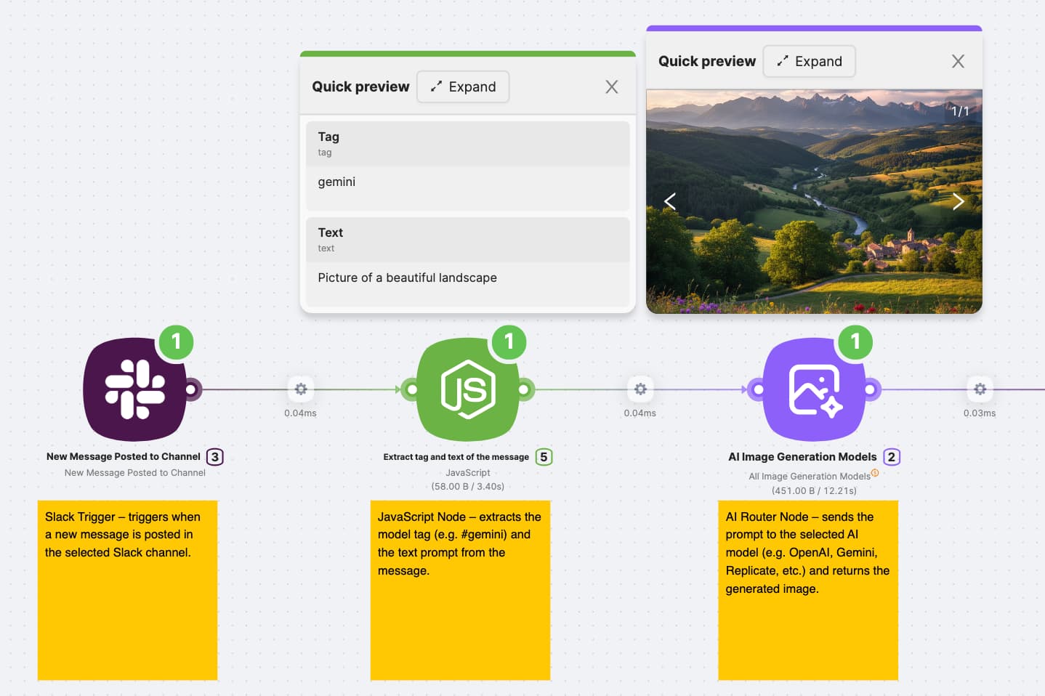Close the image quick preview panel
Screen dimensions: 1045x696
958,62
